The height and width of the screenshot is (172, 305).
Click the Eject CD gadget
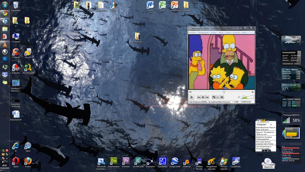pyautogui.click(x=268, y=163)
